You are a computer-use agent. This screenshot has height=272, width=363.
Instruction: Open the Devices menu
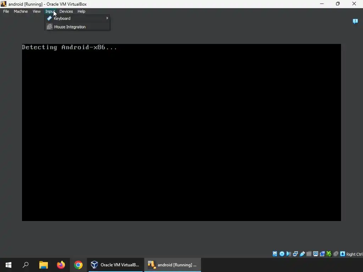pyautogui.click(x=66, y=11)
